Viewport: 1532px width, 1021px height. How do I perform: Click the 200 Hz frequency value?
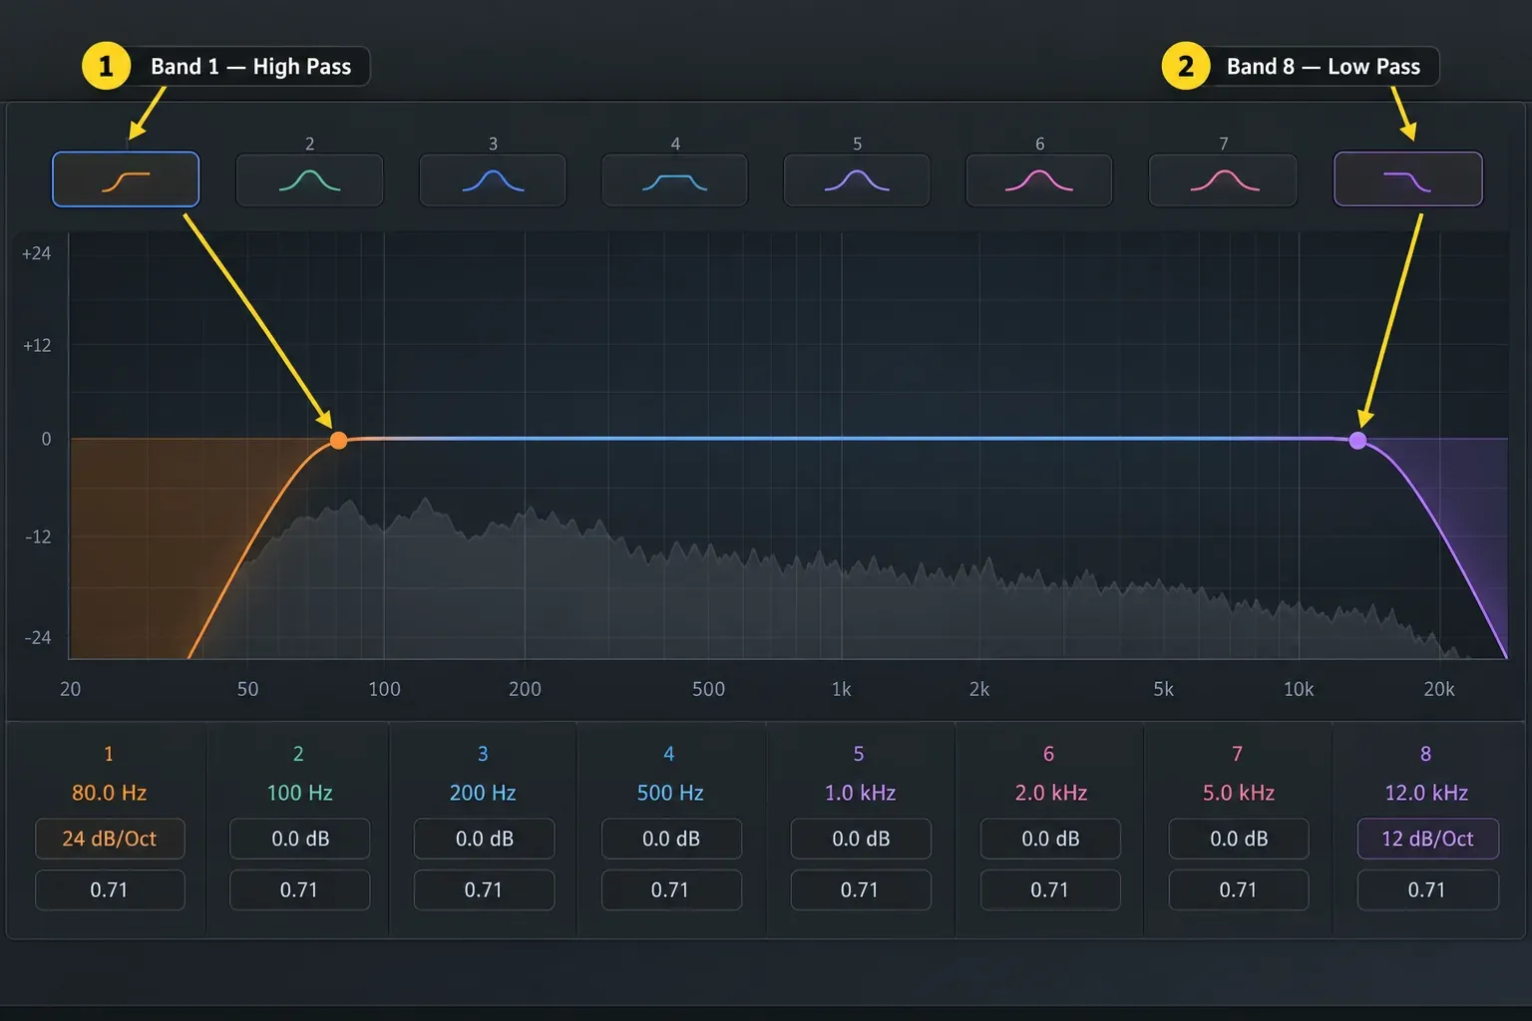[483, 793]
